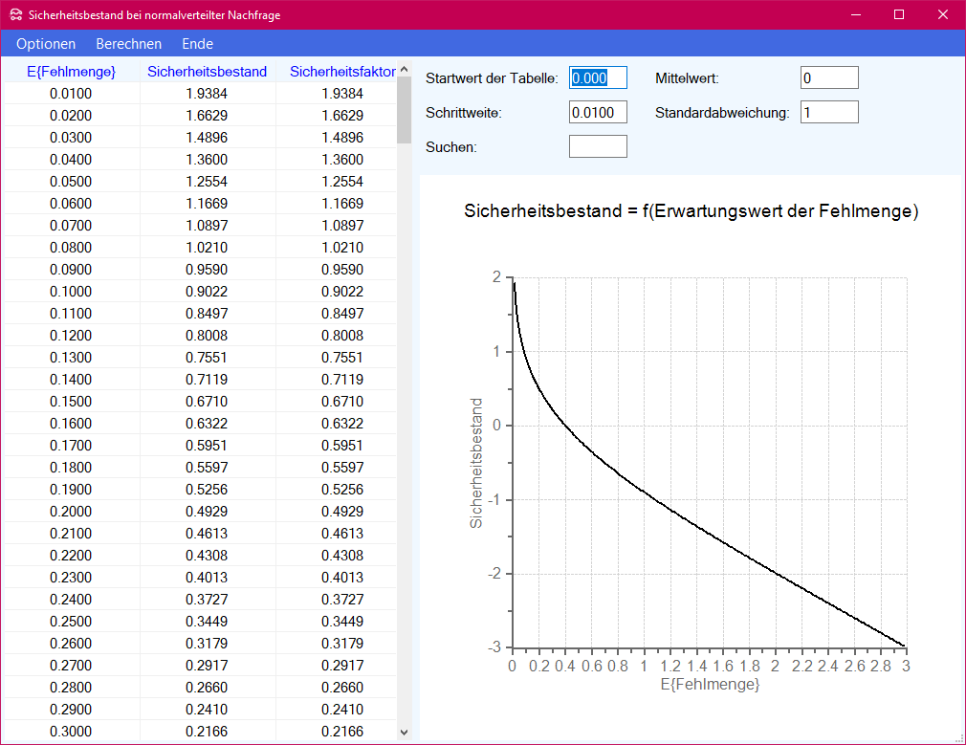Click the Schrittweite input field
This screenshot has width=966, height=745.
(x=598, y=113)
